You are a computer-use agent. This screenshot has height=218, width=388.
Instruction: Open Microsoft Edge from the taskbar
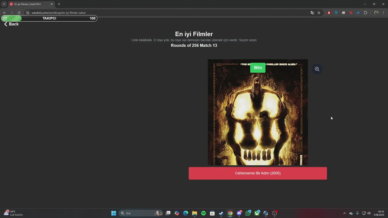[x=186, y=213]
